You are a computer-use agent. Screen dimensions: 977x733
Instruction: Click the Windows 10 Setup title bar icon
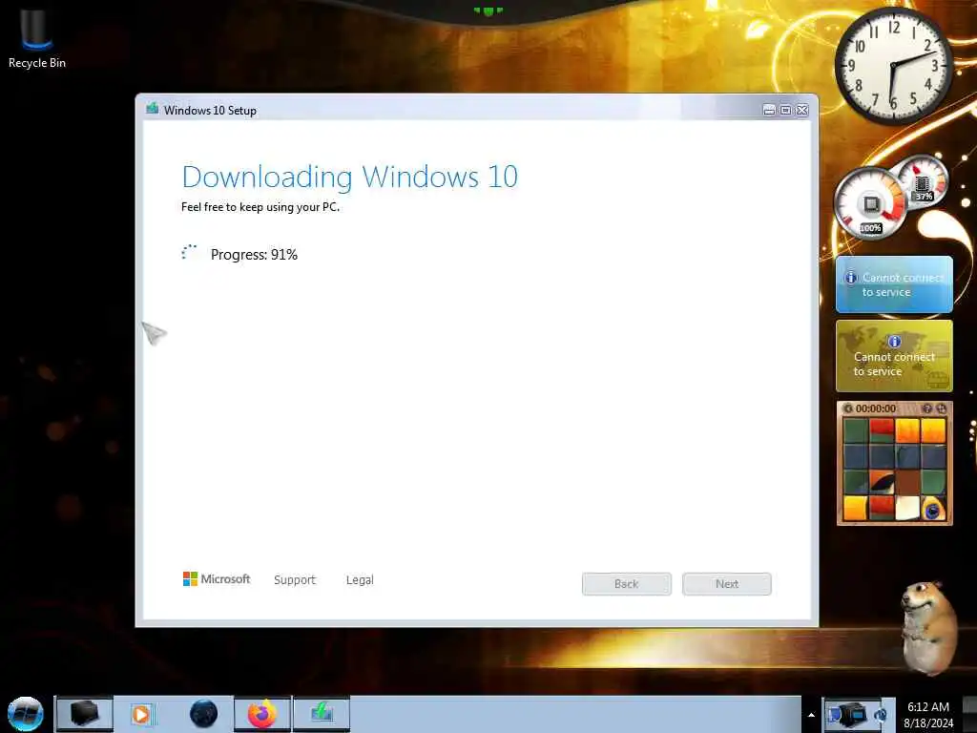coord(152,109)
